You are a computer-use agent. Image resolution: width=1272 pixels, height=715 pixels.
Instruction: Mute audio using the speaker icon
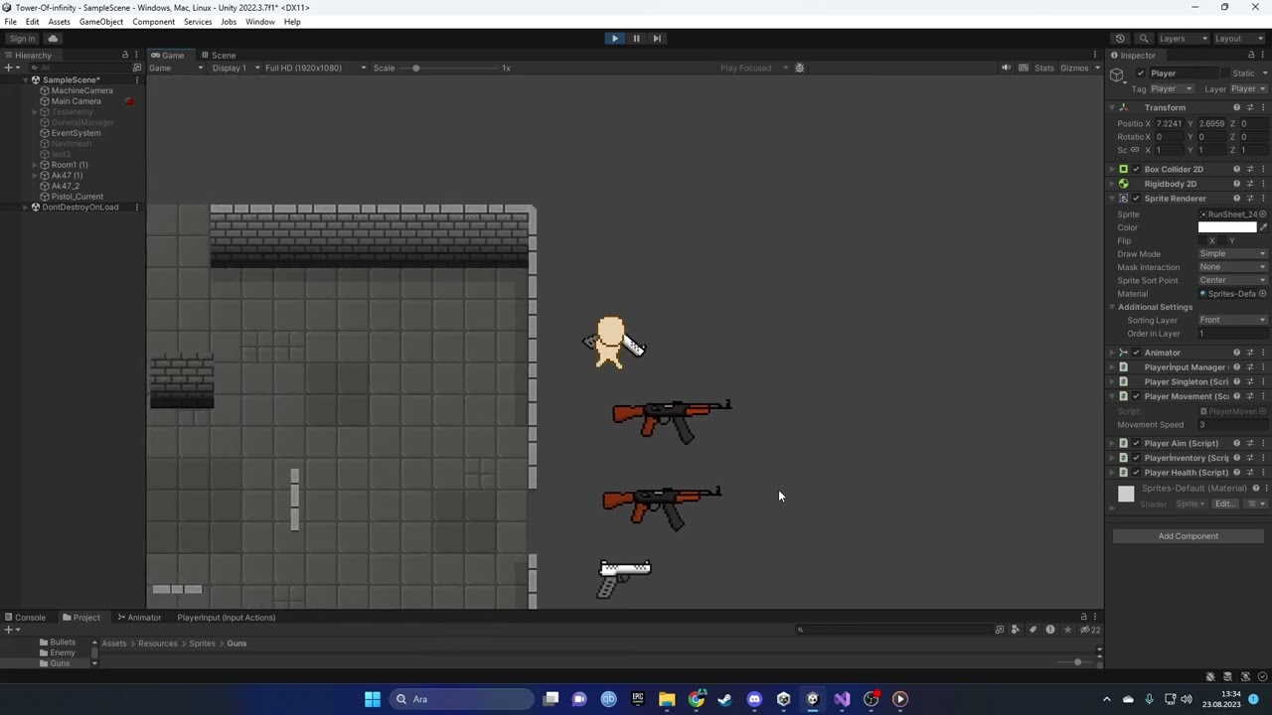click(x=1006, y=68)
